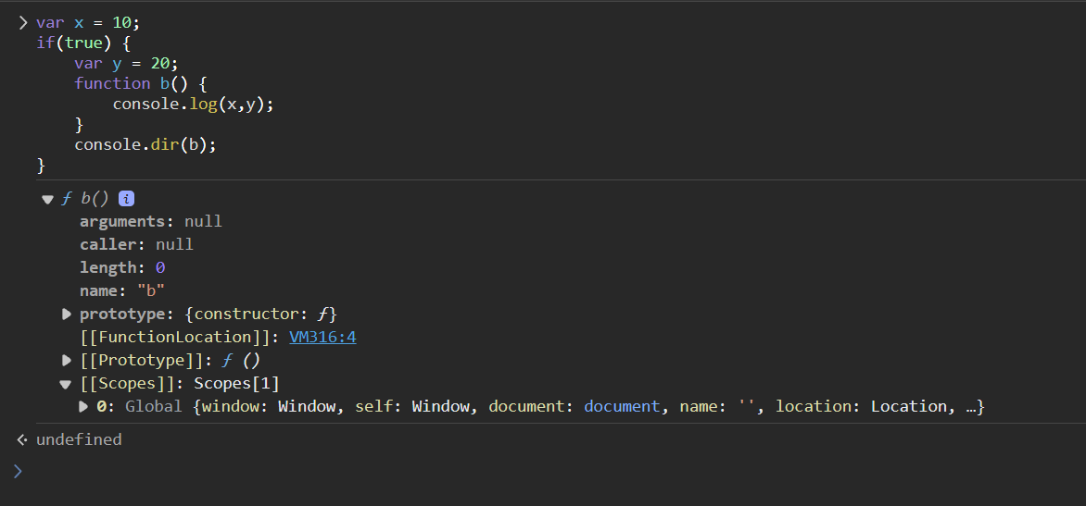1086x506 pixels.
Task: Expand the prototype property
Action: [x=67, y=315]
